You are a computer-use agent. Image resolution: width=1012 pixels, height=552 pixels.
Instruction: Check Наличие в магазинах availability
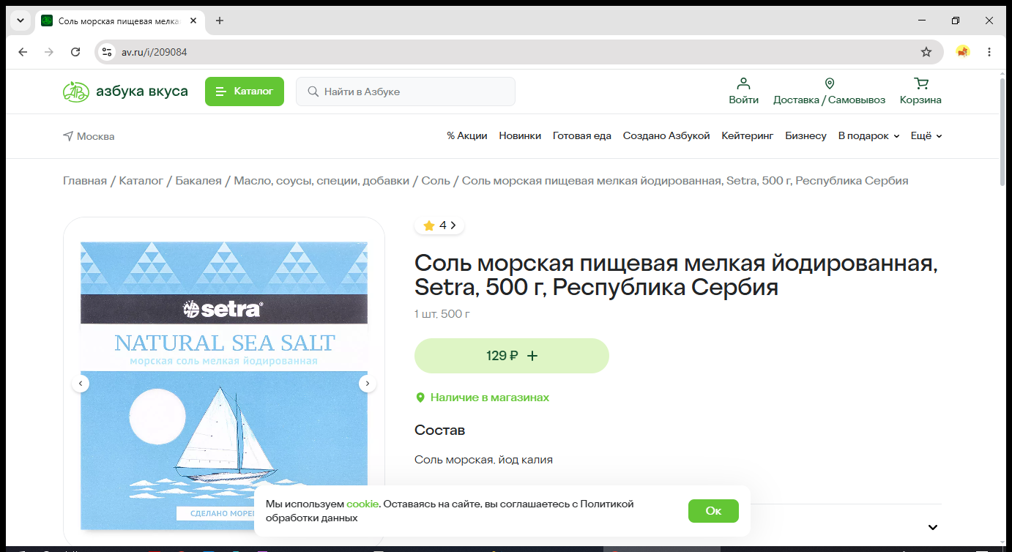click(483, 398)
